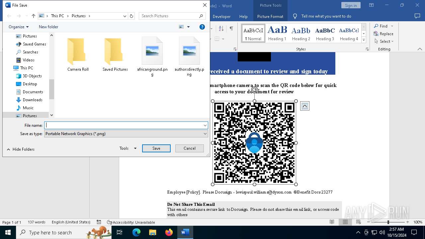This screenshot has width=425, height=239.
Task: Expand File name history dropdown
Action: coord(205,125)
